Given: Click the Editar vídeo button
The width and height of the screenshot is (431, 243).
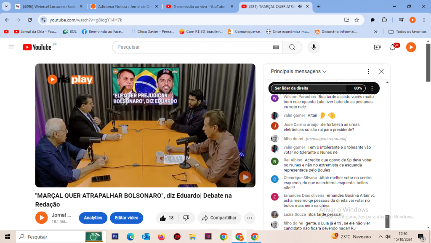Looking at the screenshot, I should (x=126, y=218).
